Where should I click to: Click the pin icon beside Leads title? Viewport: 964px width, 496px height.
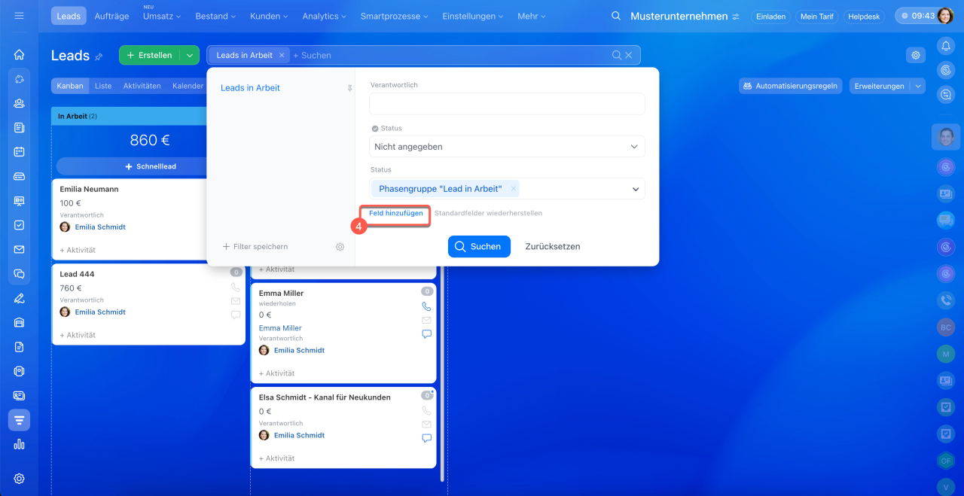(x=98, y=56)
